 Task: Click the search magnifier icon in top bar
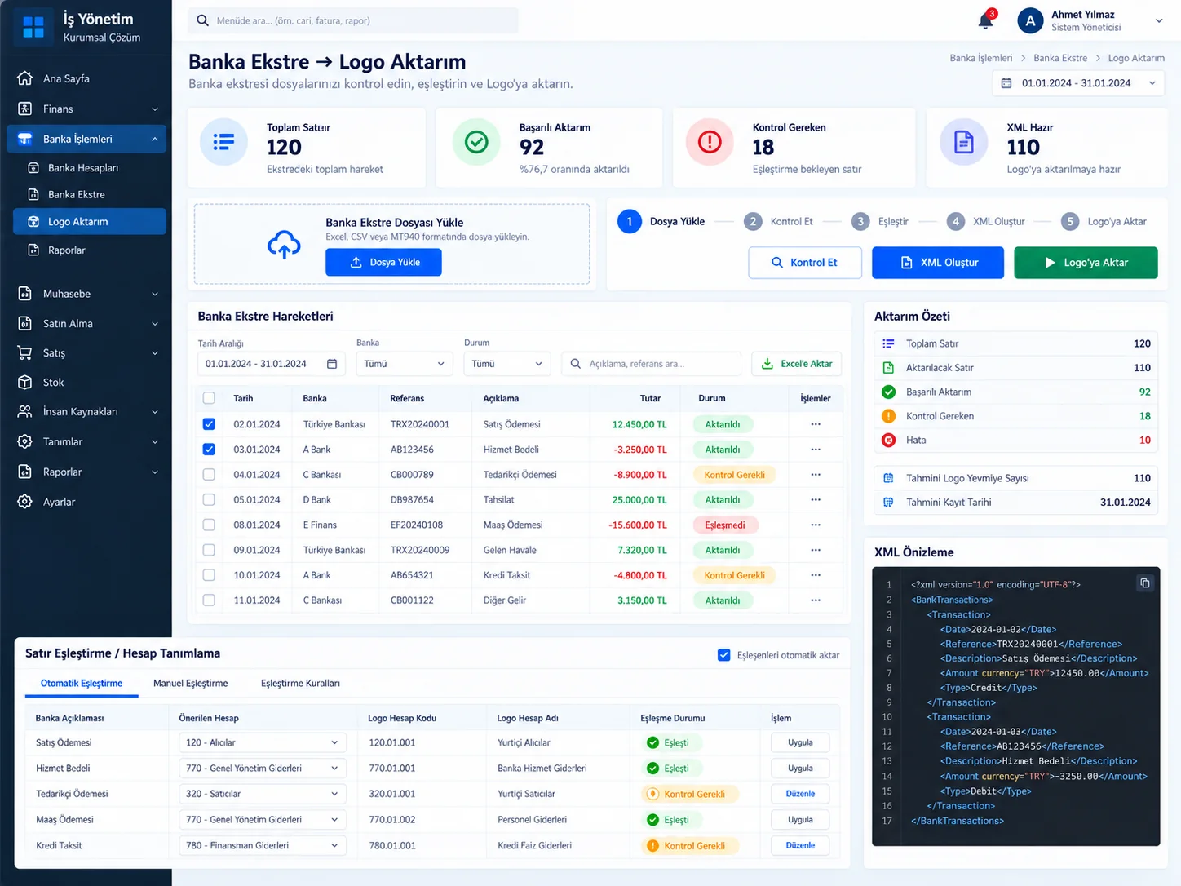click(202, 20)
